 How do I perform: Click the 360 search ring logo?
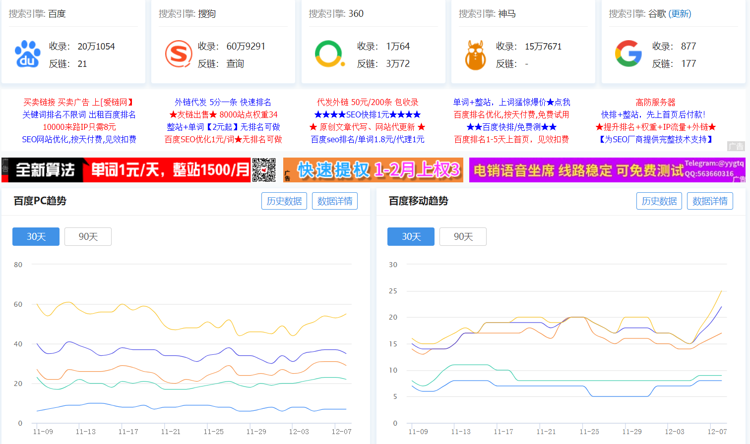(329, 54)
